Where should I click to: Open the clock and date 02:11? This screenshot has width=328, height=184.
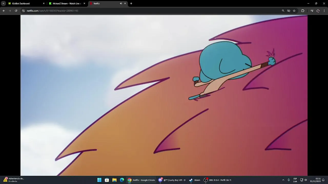pos(315,180)
